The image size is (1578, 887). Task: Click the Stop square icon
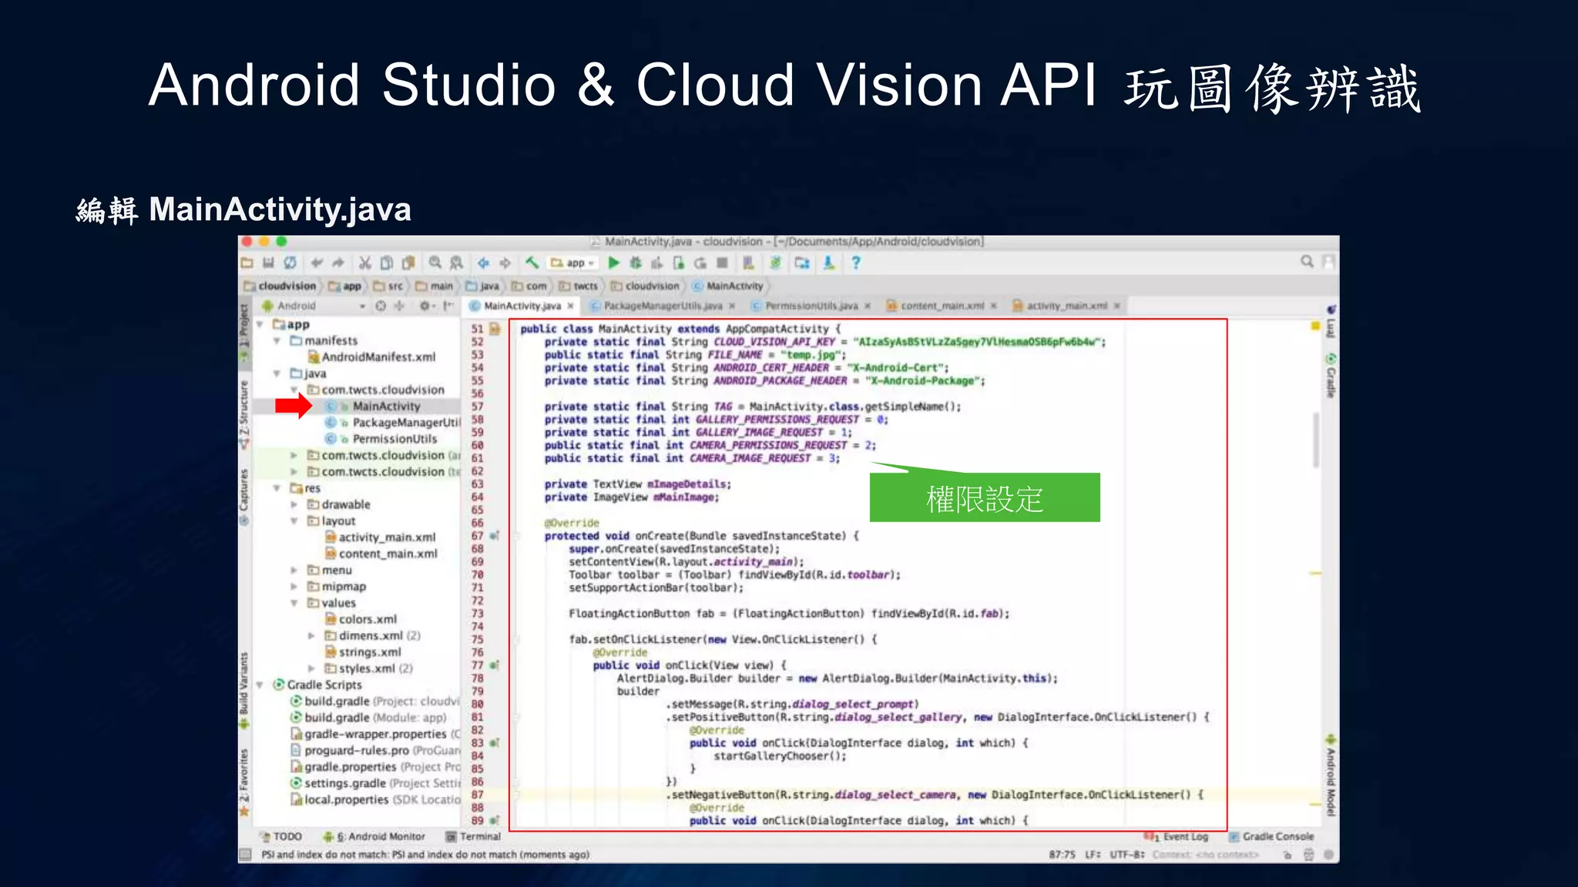pos(722,263)
